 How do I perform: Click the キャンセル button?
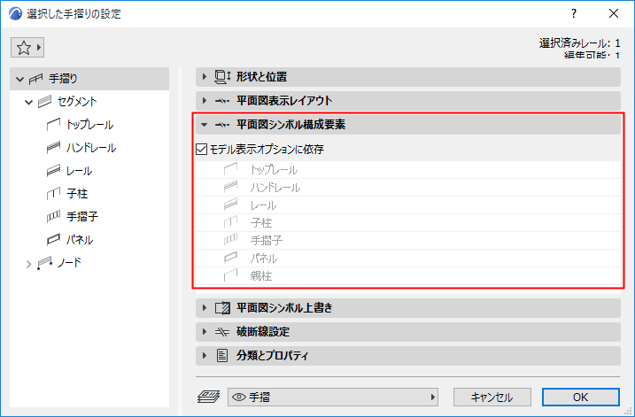coord(492,398)
